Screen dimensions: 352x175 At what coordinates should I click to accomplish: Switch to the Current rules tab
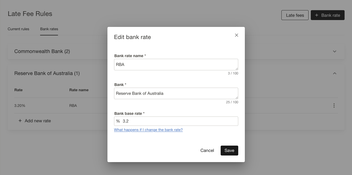18,29
